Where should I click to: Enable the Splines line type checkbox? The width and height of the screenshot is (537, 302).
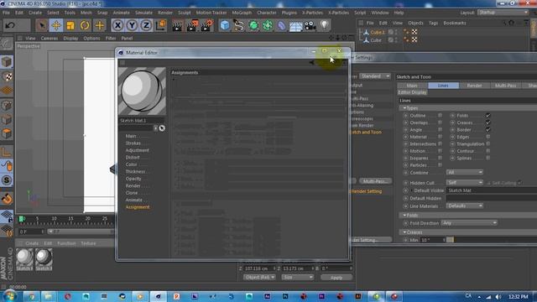[488, 158]
